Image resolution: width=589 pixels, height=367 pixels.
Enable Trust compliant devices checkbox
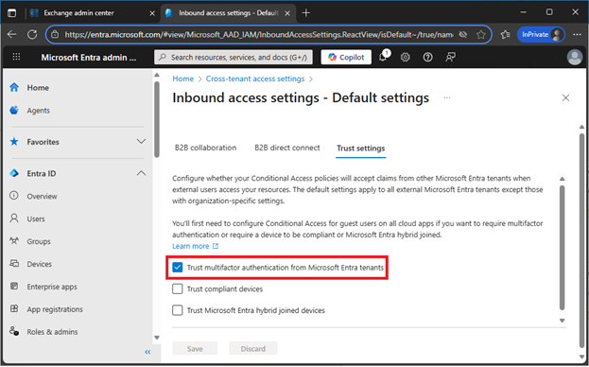click(x=178, y=288)
